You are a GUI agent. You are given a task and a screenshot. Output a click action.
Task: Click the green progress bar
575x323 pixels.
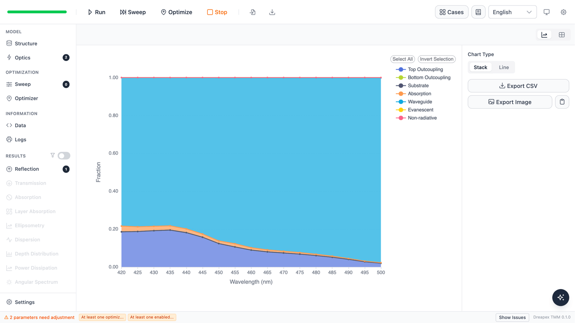(x=37, y=12)
